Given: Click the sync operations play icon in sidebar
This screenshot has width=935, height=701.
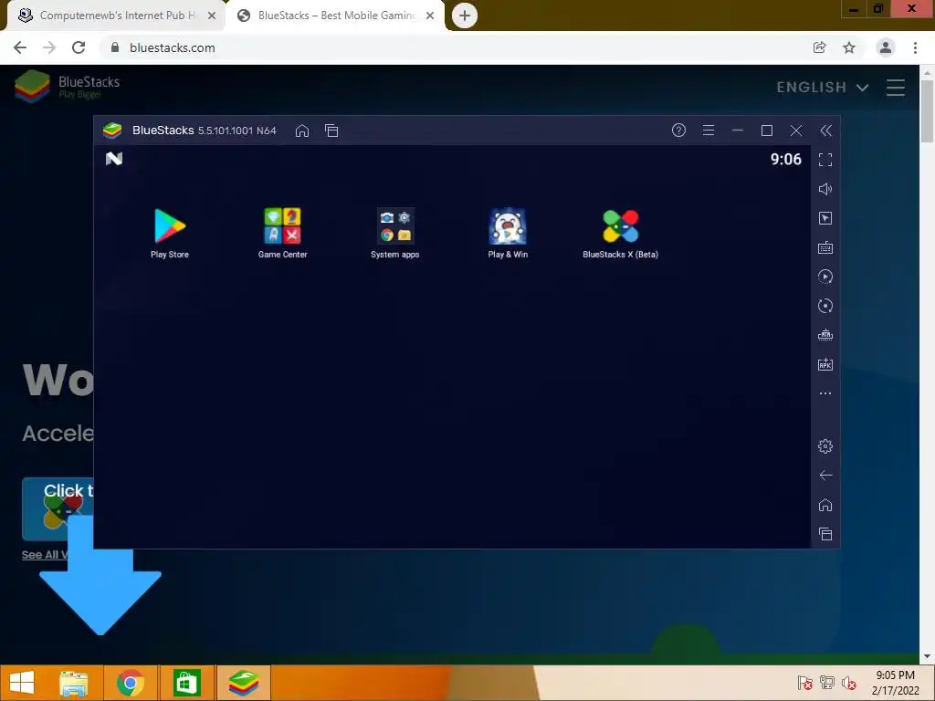Looking at the screenshot, I should 825,277.
